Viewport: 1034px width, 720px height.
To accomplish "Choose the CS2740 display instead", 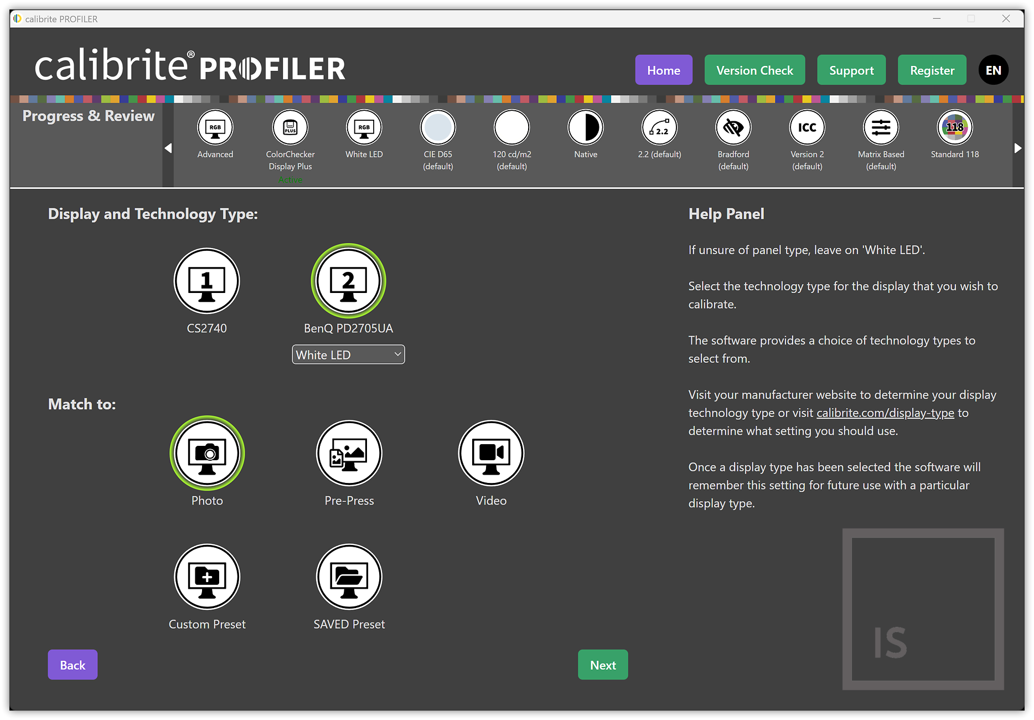I will 207,281.
